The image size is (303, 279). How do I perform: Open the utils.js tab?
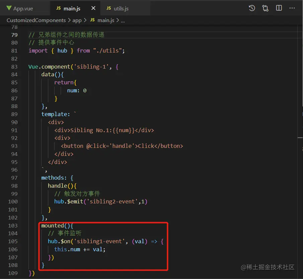(125, 8)
